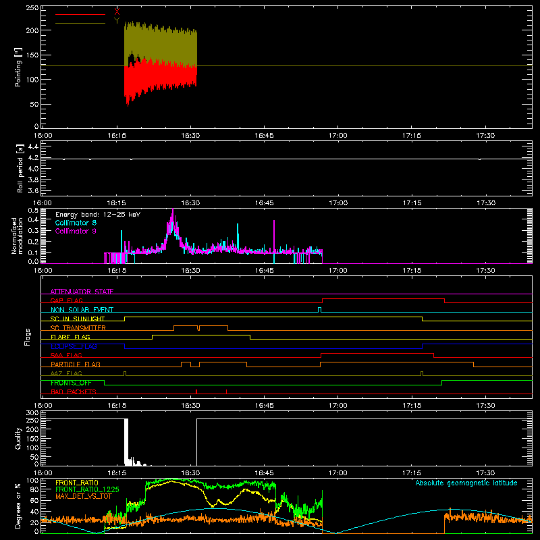This screenshot has width=540, height=540.
Task: Click the Pointing axis title
Action: 18,67
